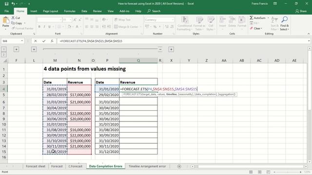Screen dimensions: 312x175
Task: Expand the column group plus above L
Action: tap(34, 49)
